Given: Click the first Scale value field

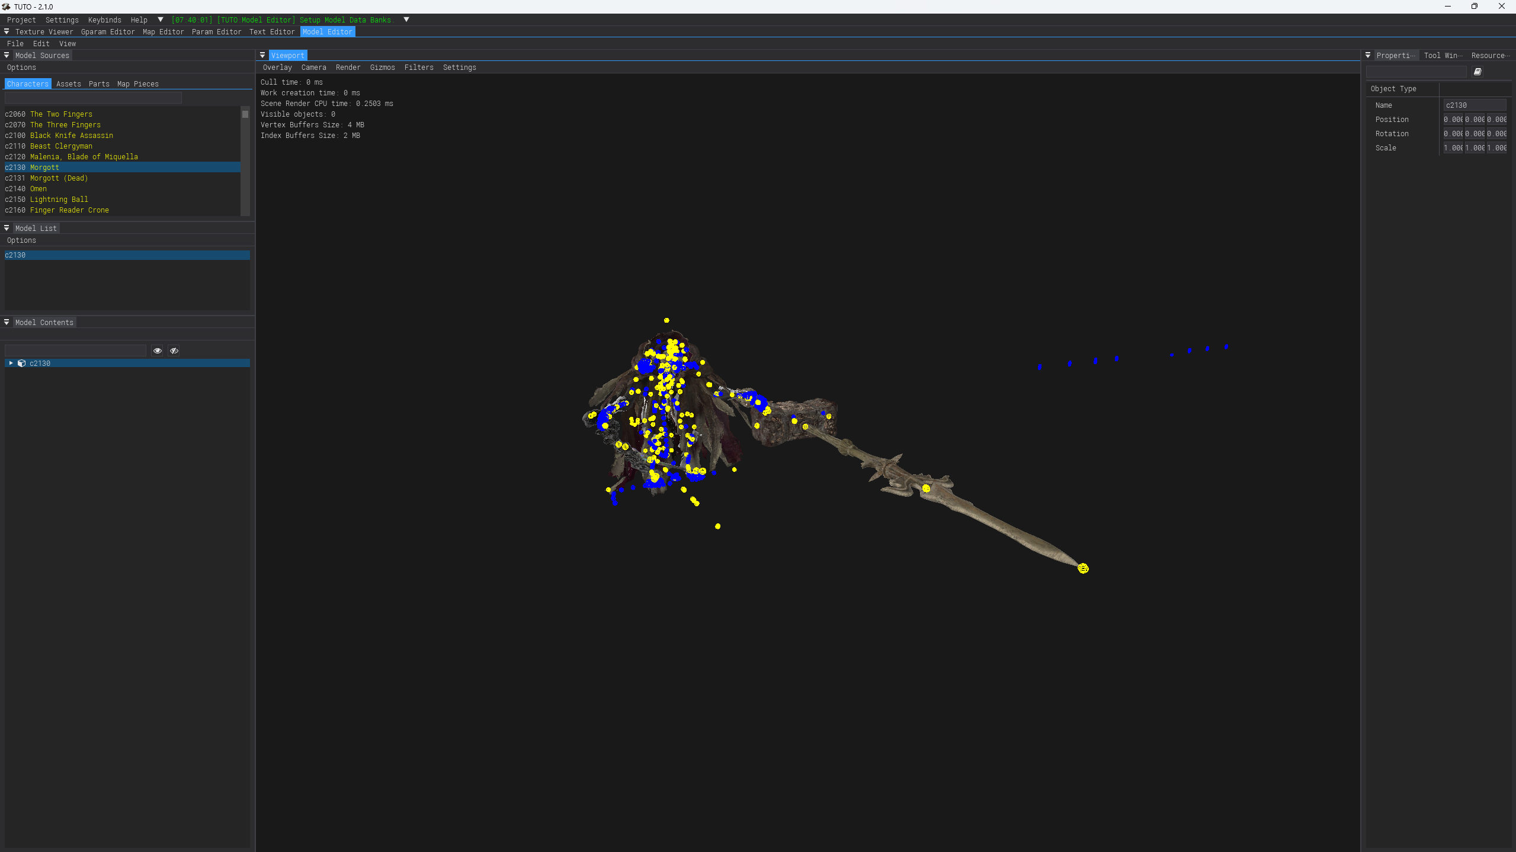Looking at the screenshot, I should pos(1453,147).
